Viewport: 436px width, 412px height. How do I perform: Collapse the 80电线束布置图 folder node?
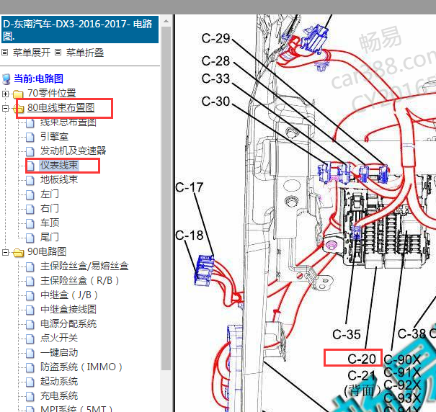tap(5, 108)
